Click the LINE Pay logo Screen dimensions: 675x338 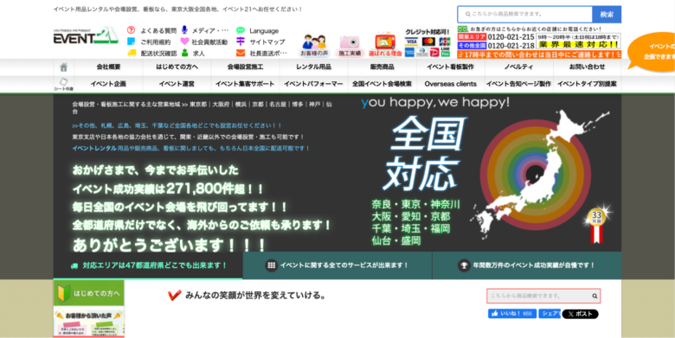point(445,52)
